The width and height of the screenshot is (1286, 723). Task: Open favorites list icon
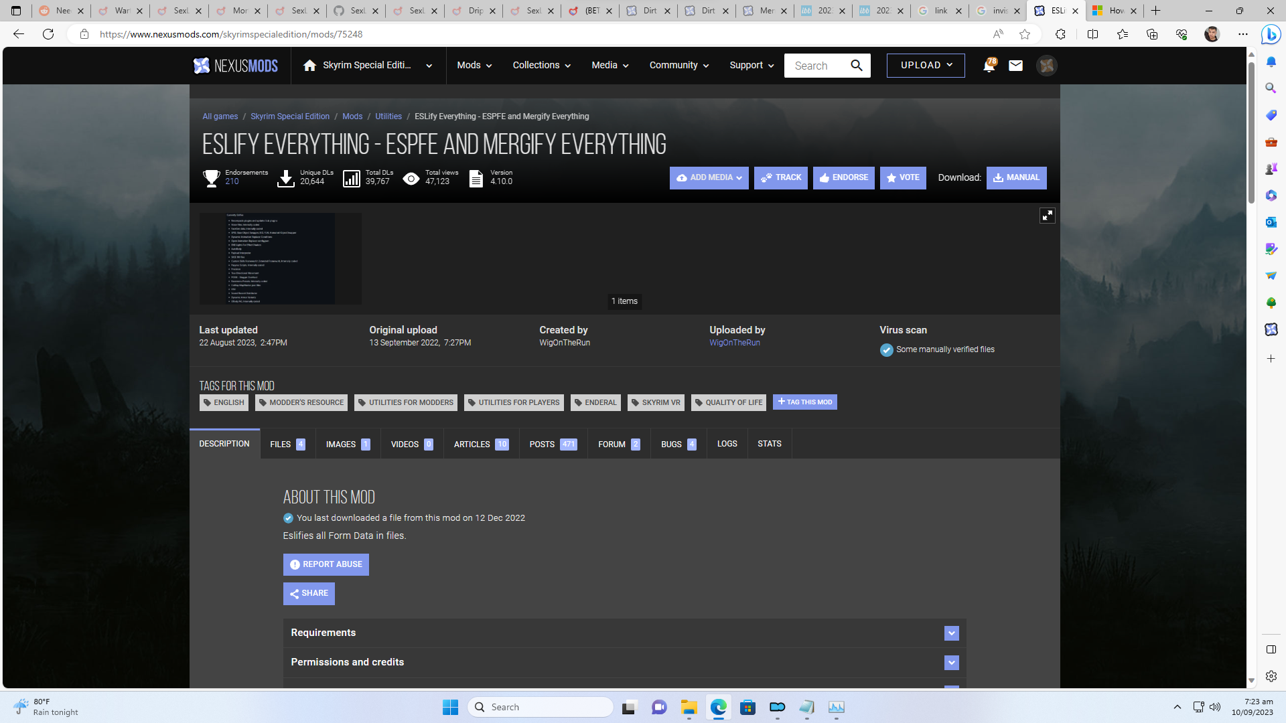point(1123,34)
